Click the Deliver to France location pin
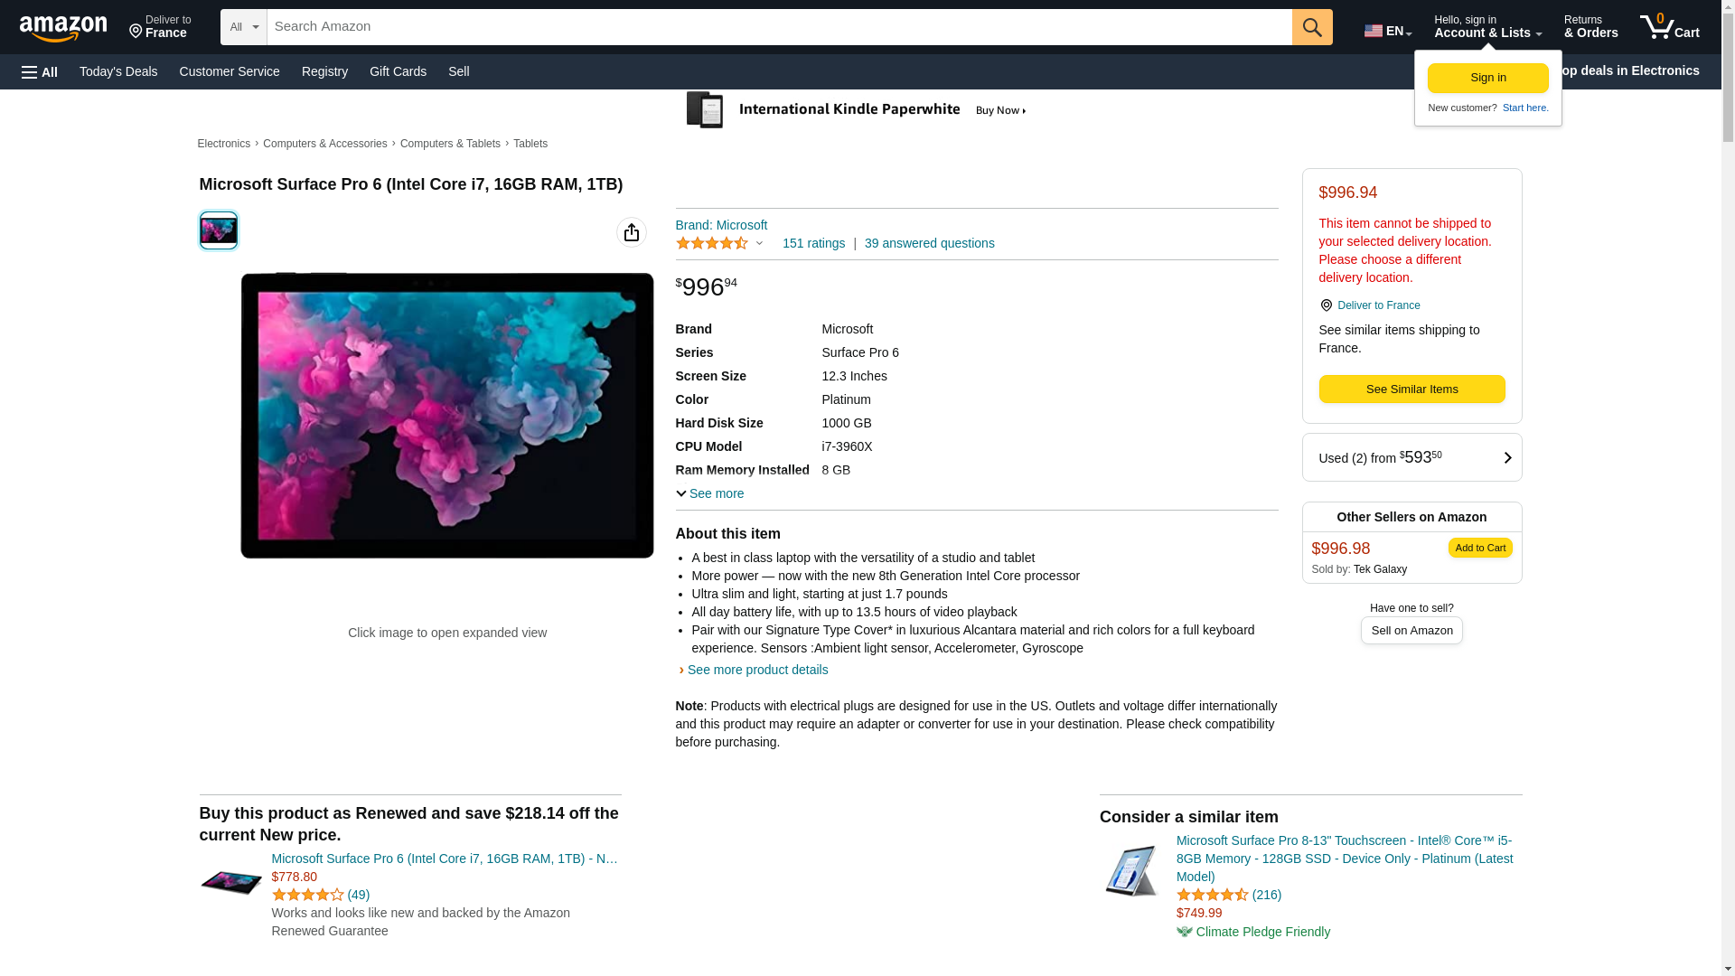 click(1326, 305)
